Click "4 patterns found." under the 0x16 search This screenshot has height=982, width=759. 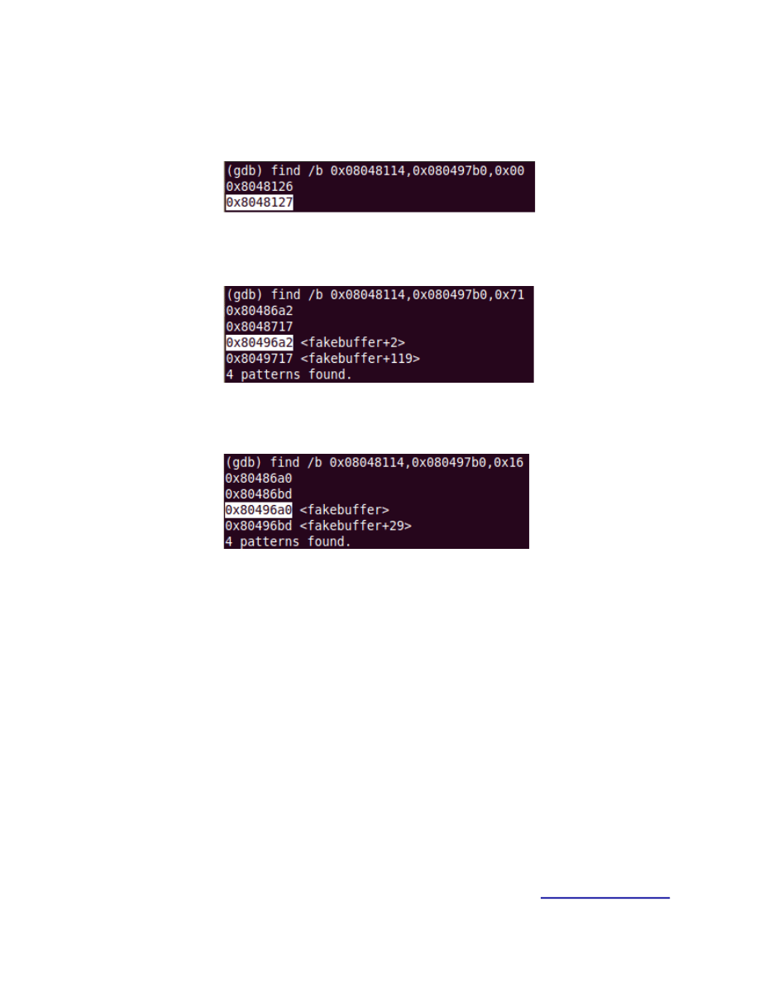(x=288, y=541)
